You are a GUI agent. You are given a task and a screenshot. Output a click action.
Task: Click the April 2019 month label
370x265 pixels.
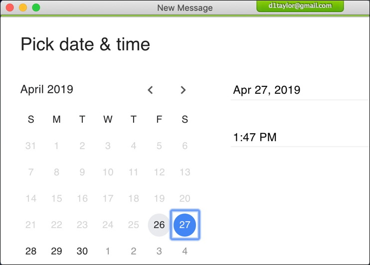47,90
